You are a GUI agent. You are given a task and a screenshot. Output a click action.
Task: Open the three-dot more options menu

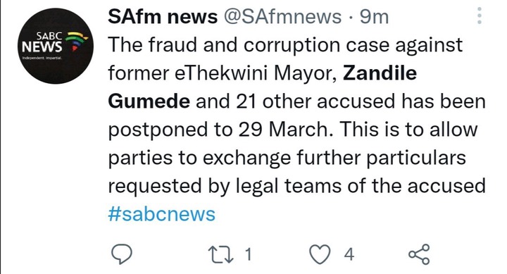pyautogui.click(x=480, y=15)
